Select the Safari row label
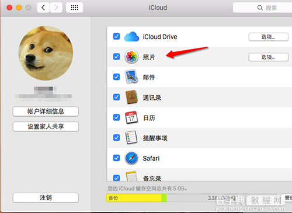This screenshot has width=292, height=213. [151, 158]
